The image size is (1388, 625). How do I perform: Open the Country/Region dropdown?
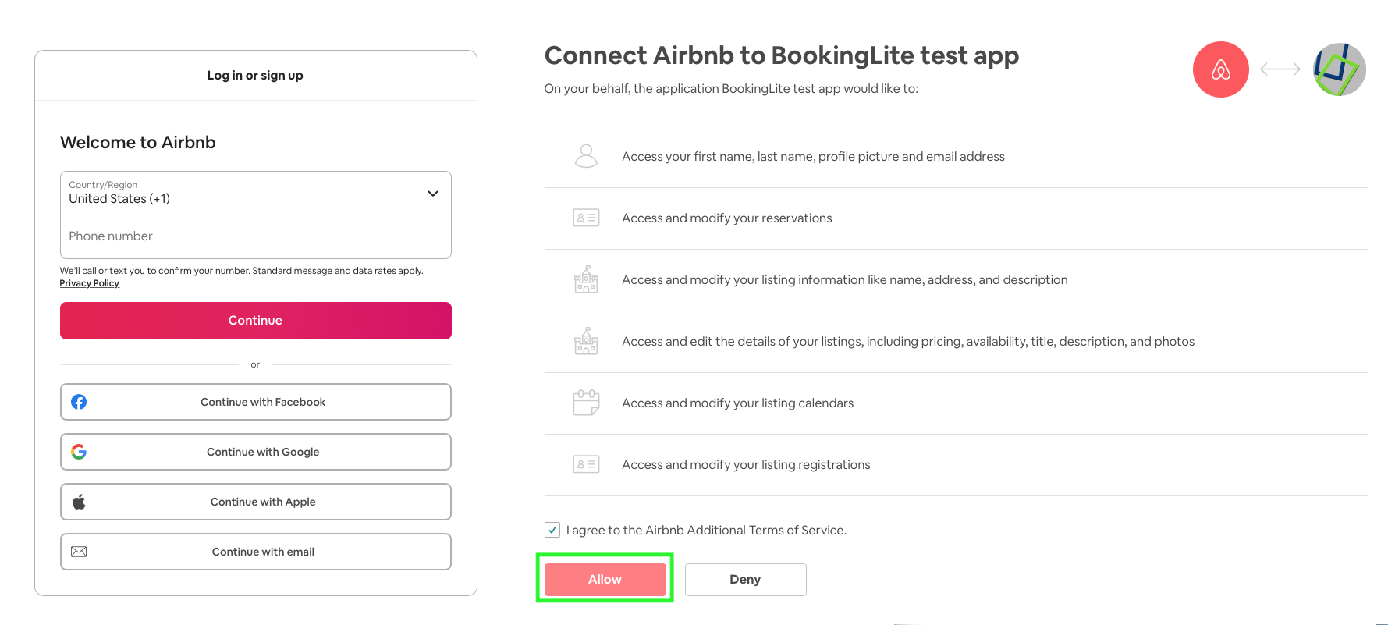point(256,193)
